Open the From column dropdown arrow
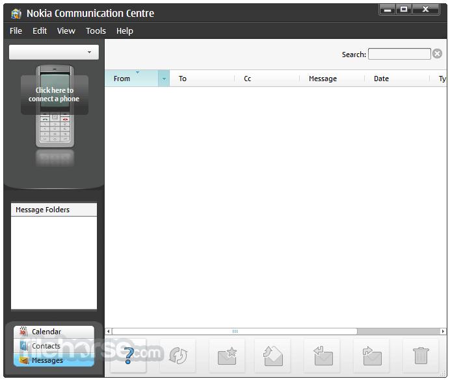This screenshot has width=450, height=381. (164, 79)
